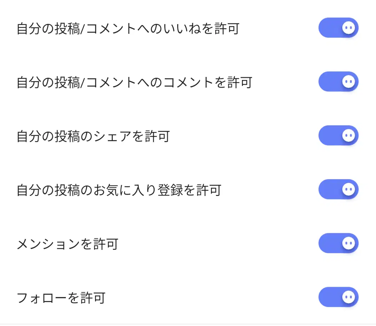Click the mentions permission settings row

pos(188,243)
